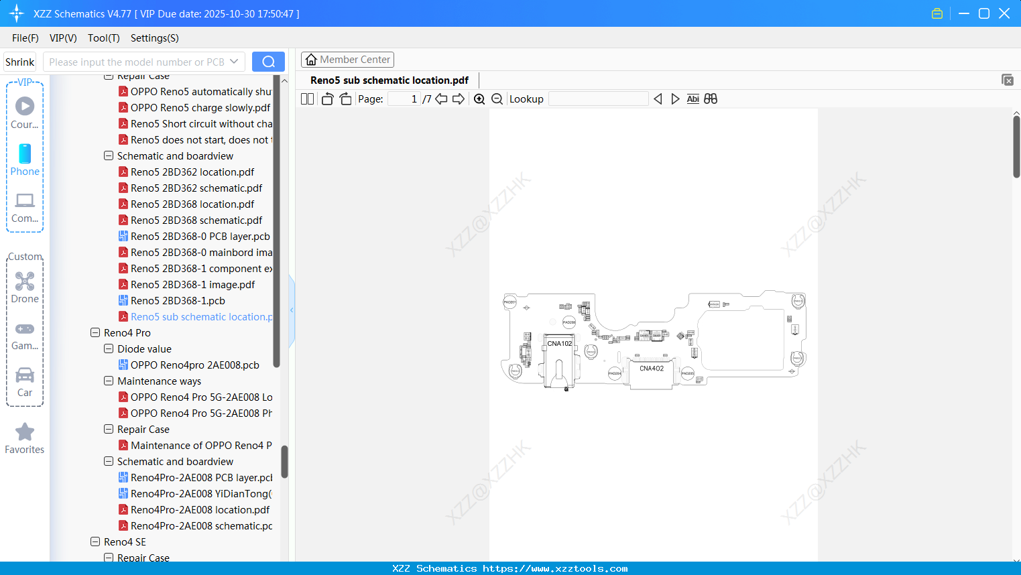Find previous lookup match

click(658, 99)
